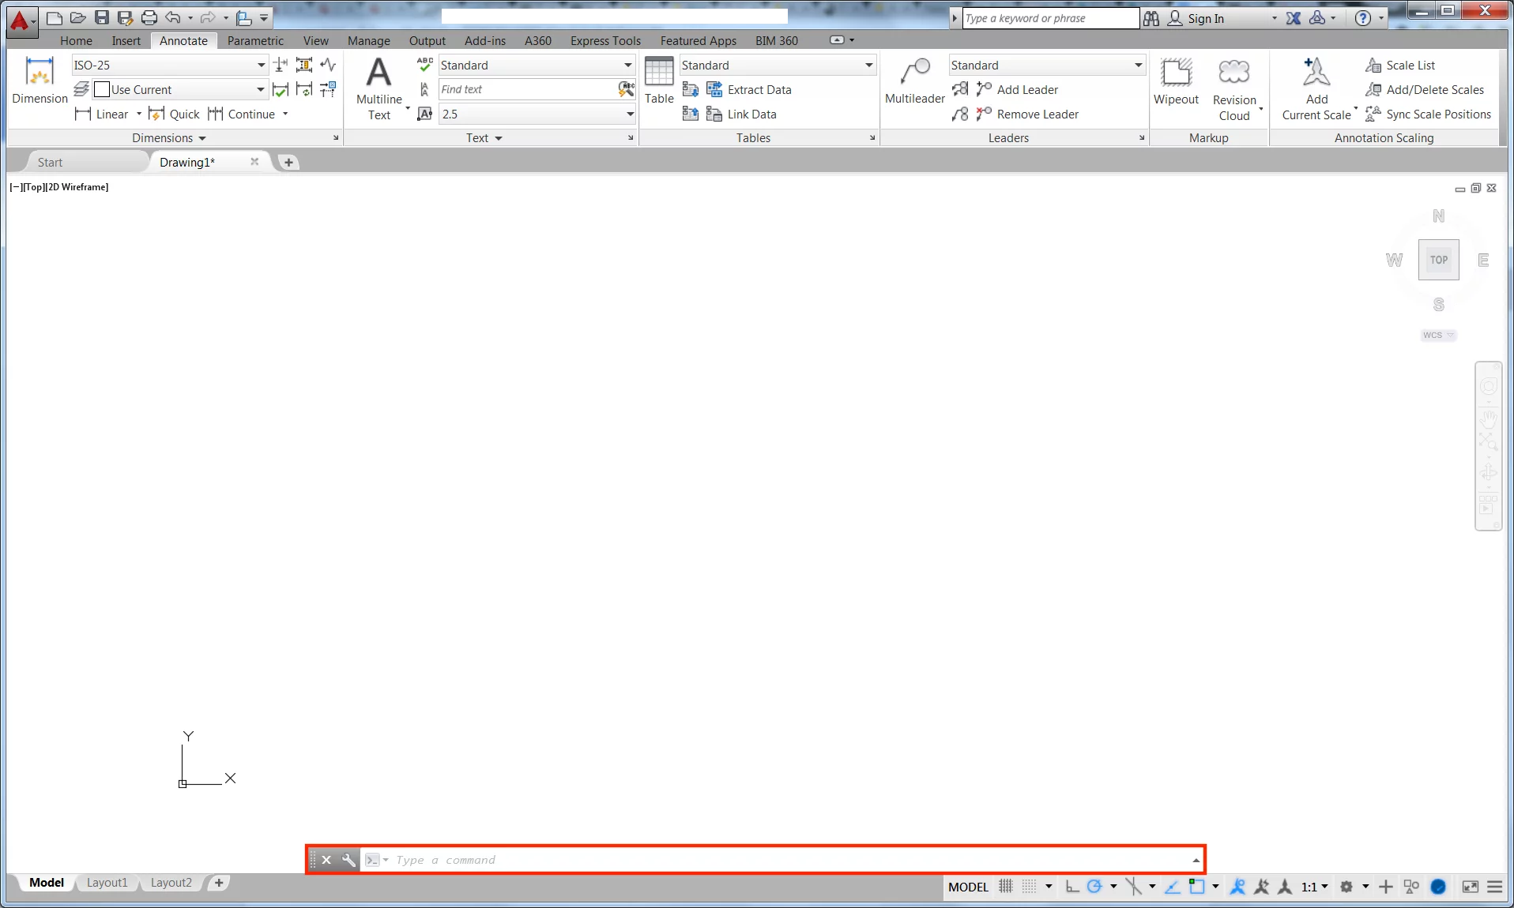Open the Express Tools menu tab
Screen dimensions: 1514x908
tap(604, 40)
